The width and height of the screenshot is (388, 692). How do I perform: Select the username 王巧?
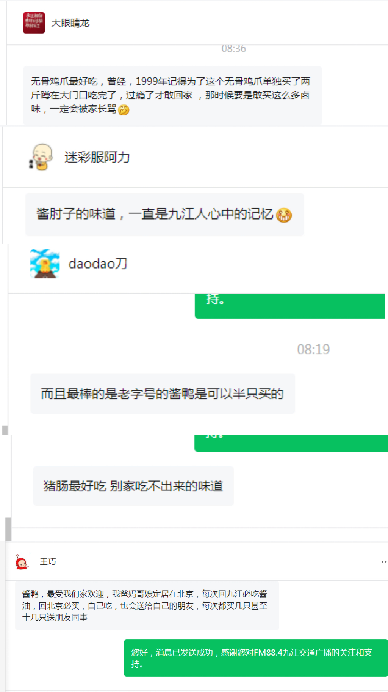coord(48,562)
